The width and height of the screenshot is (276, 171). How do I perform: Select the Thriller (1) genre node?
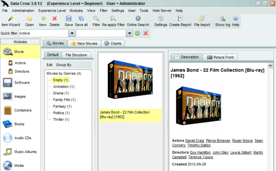(x=61, y=120)
